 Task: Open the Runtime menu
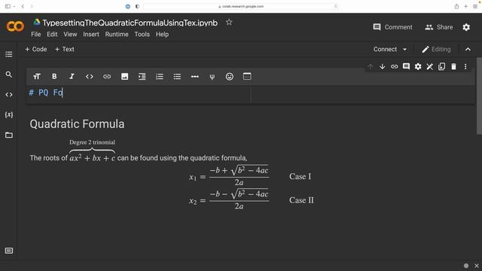[x=117, y=34]
